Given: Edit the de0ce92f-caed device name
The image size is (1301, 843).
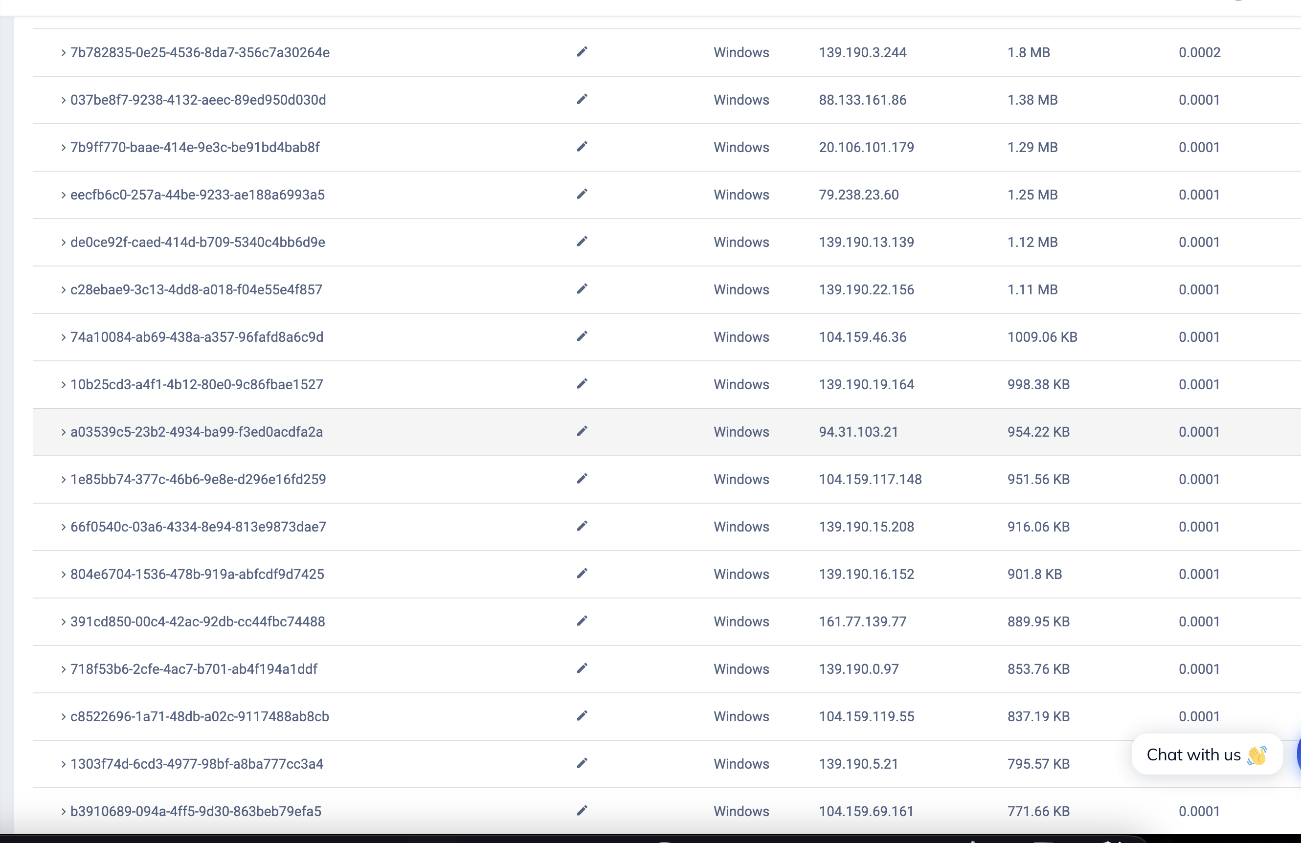Looking at the screenshot, I should pyautogui.click(x=582, y=242).
